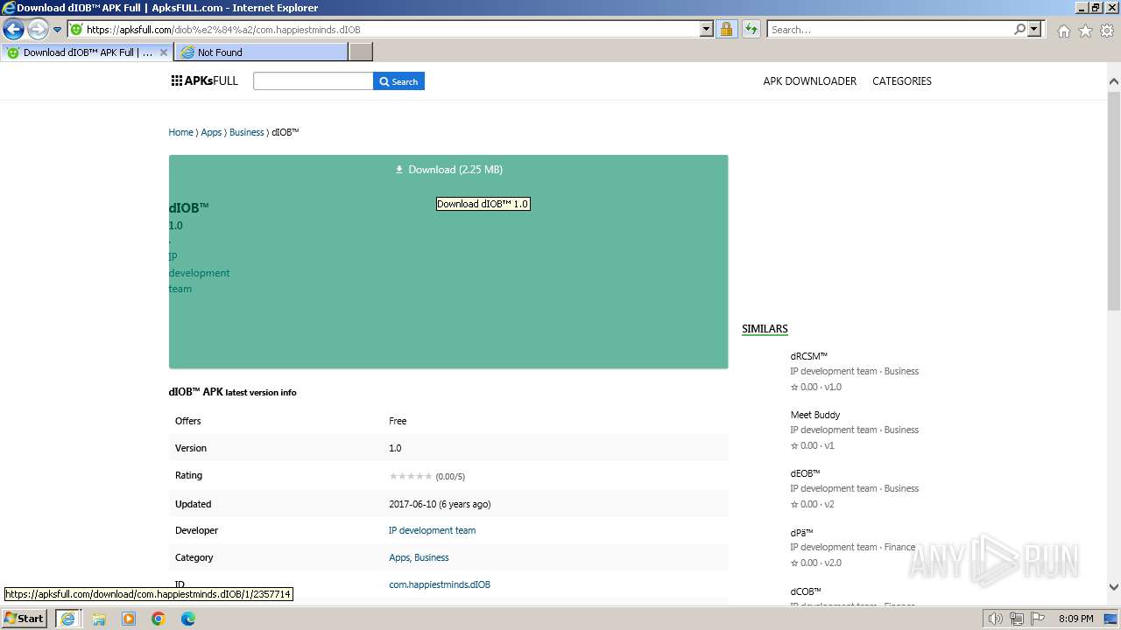
Task: Launch Edge from the taskbar
Action: 188,619
